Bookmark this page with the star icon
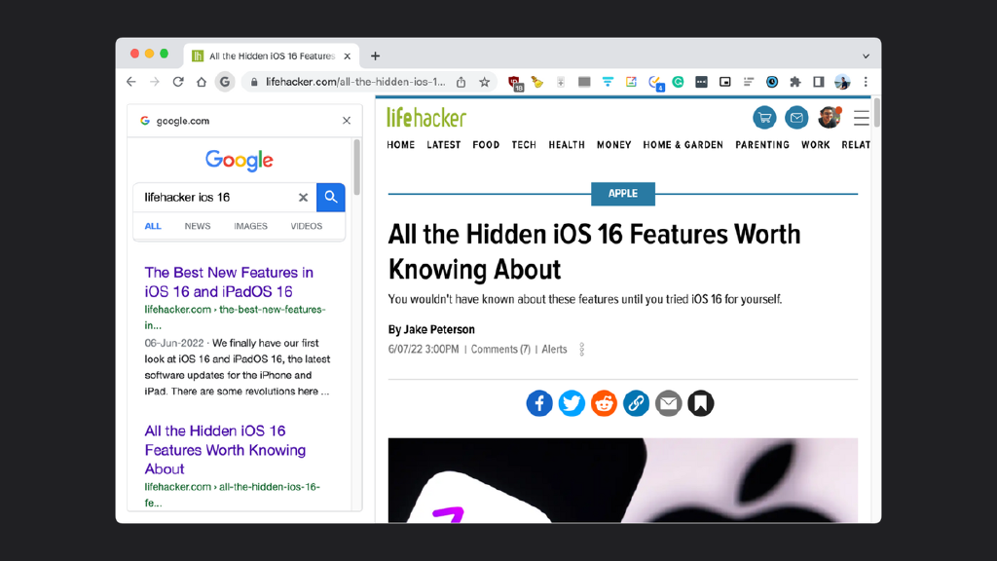The width and height of the screenshot is (997, 561). point(485,82)
